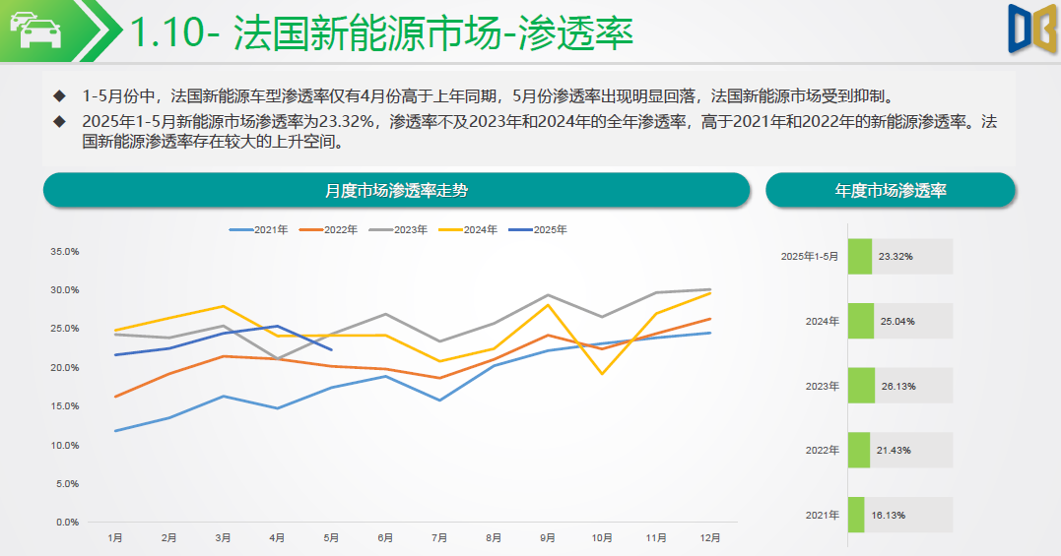Click the green bar for 2023年

point(861,386)
